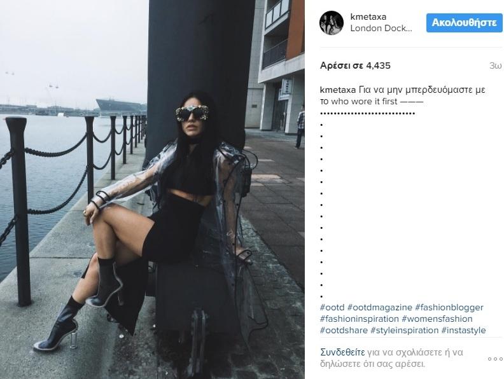Open the #fashionblogger hashtag
This screenshot has width=504, height=379.
449,307
